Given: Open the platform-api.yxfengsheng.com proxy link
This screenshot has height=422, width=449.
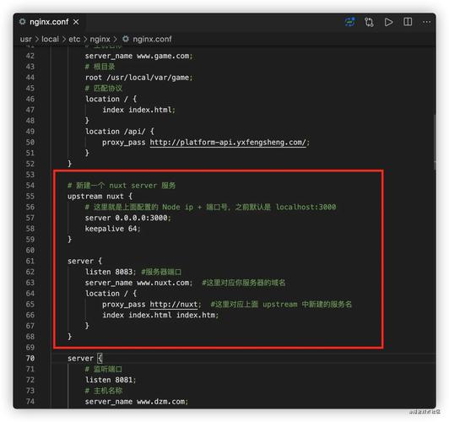Looking at the screenshot, I should [228, 143].
